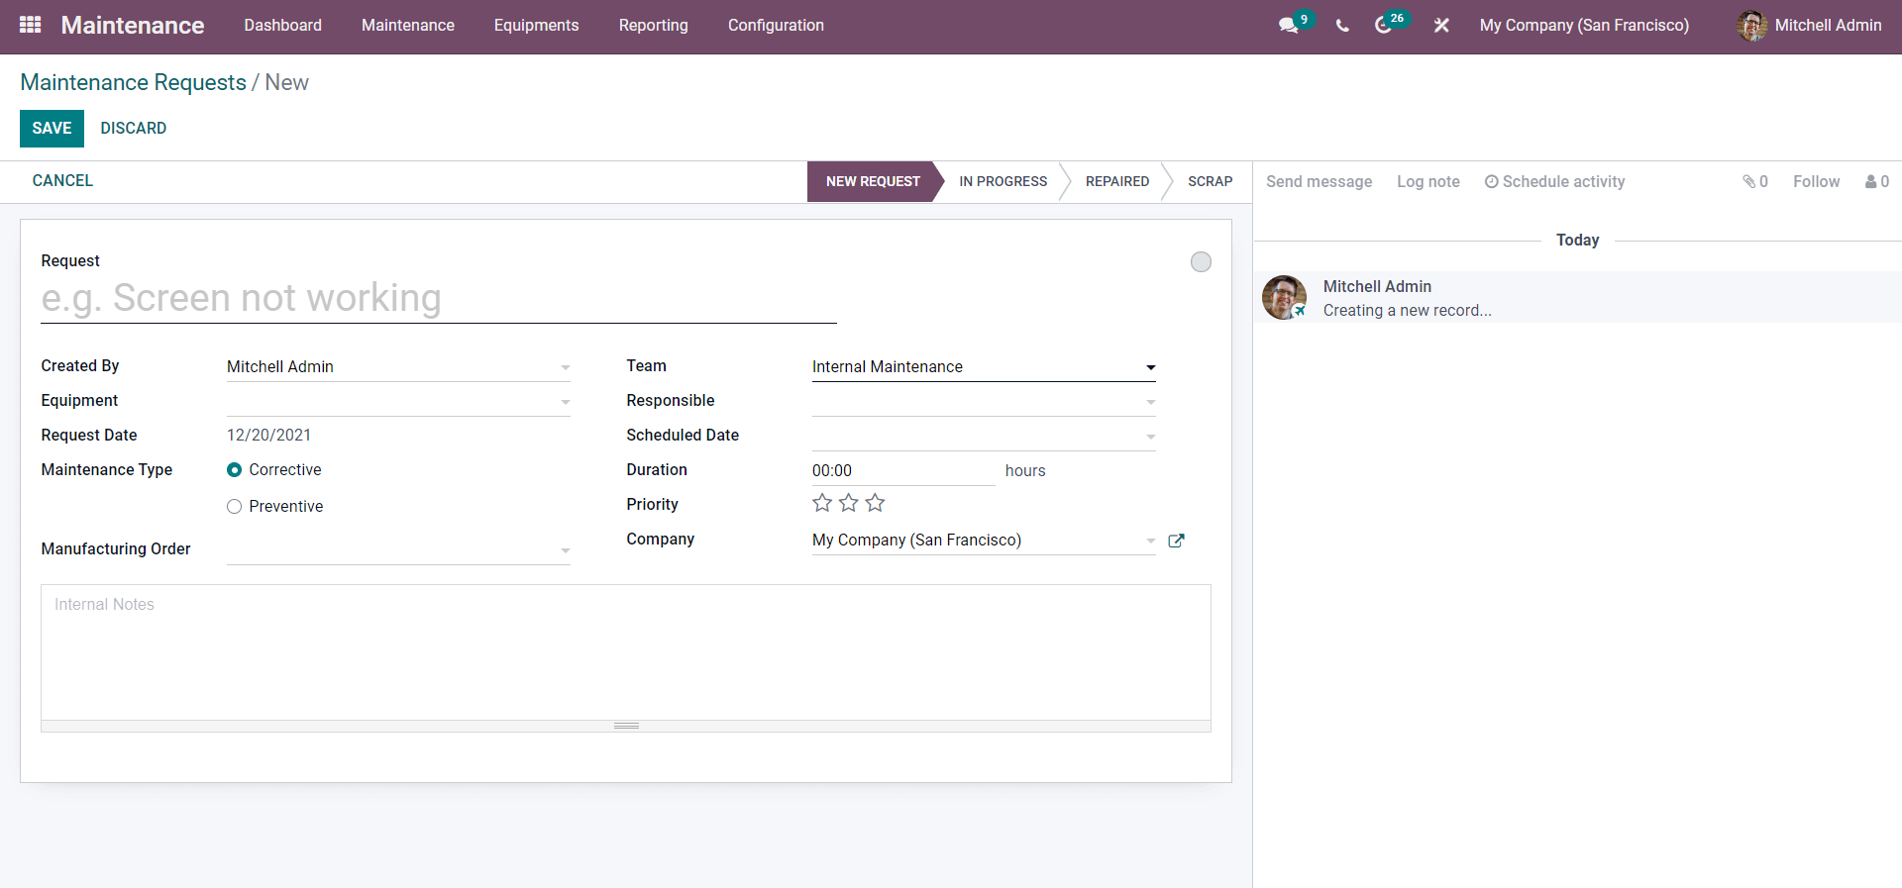Switch stage to In Progress
This screenshot has width=1902, height=888.
coord(1003,181)
